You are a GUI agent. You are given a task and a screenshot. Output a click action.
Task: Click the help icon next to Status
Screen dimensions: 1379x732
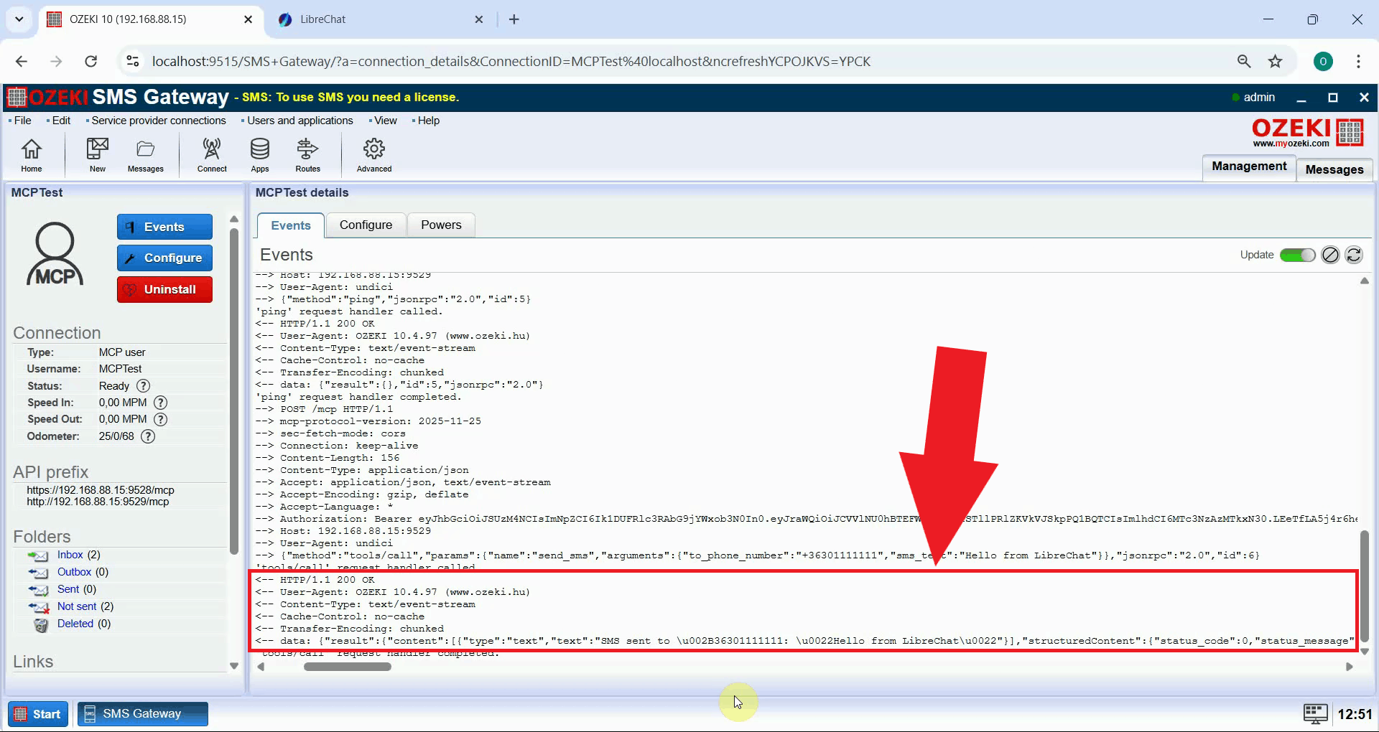(143, 386)
